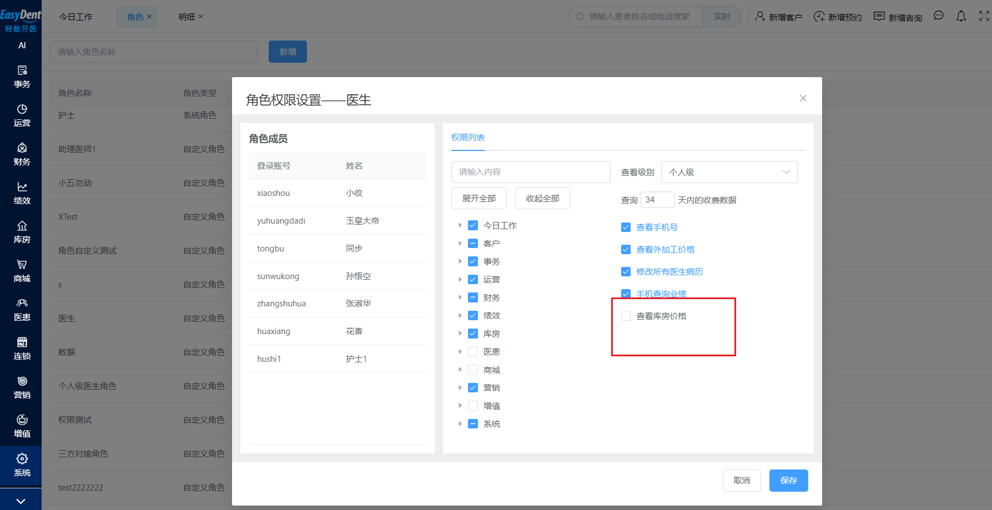Select member row xiaoshou
Viewport: 992px width, 510px height.
coord(338,193)
